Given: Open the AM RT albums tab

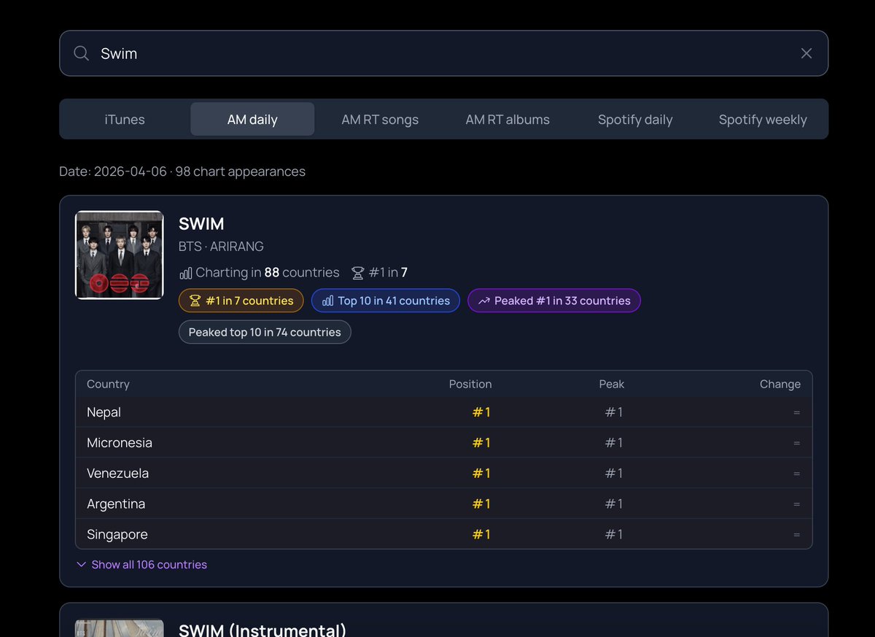Looking at the screenshot, I should [x=507, y=119].
